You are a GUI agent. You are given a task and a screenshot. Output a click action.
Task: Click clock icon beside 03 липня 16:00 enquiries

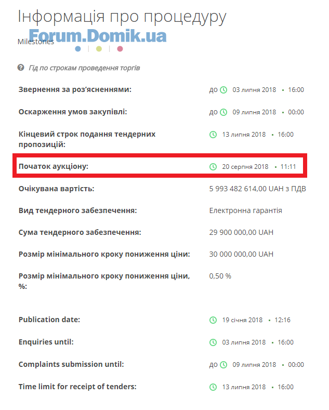tap(223, 90)
